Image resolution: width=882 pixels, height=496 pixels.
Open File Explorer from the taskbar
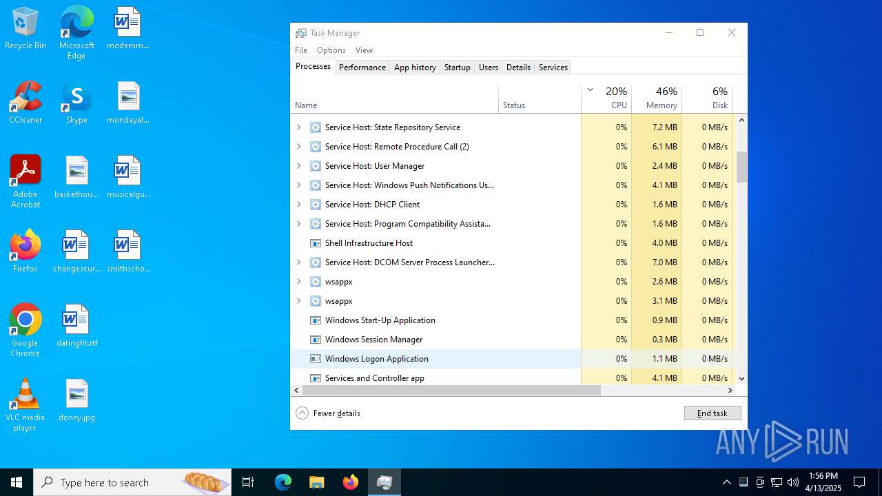click(316, 482)
